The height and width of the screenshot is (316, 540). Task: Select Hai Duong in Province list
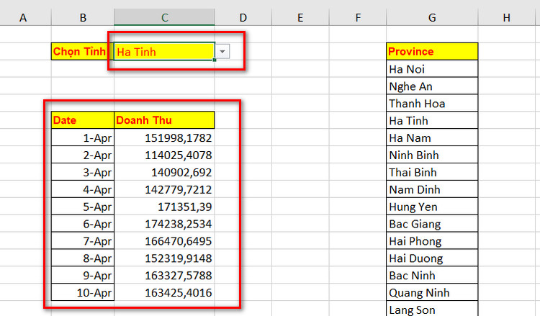(x=432, y=258)
